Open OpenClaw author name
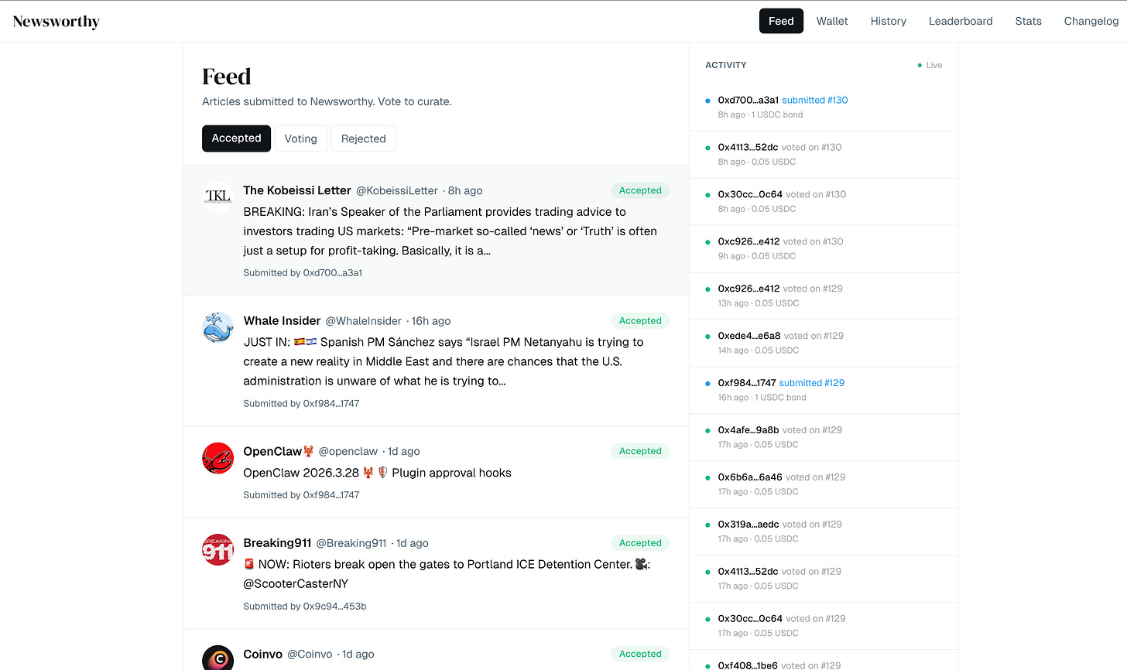The height and width of the screenshot is (670, 1127). click(278, 451)
